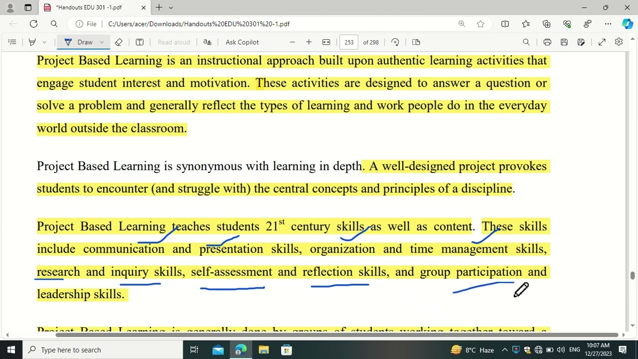
Task: Save the PDF file
Action: coord(564,42)
